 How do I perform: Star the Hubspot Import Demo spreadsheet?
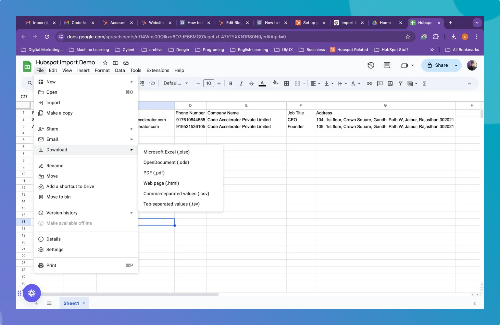(x=105, y=62)
